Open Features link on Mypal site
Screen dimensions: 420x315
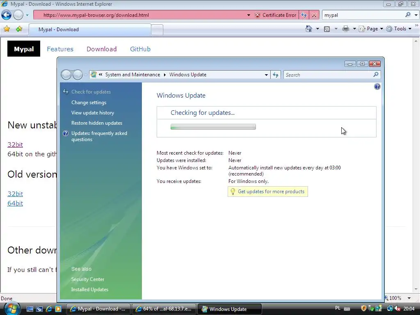tap(60, 49)
